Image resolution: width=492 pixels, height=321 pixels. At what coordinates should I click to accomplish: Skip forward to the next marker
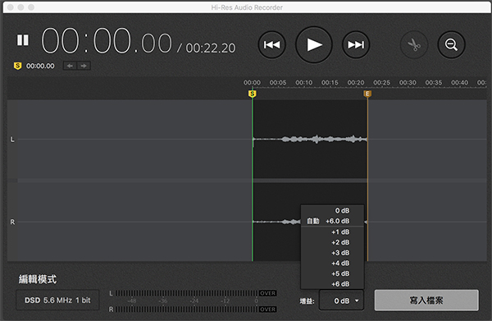click(356, 45)
